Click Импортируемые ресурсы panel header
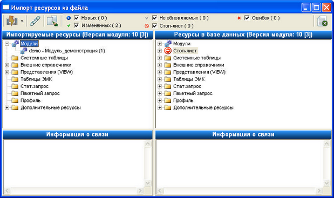This screenshot has width=334, height=198. [x=77, y=35]
